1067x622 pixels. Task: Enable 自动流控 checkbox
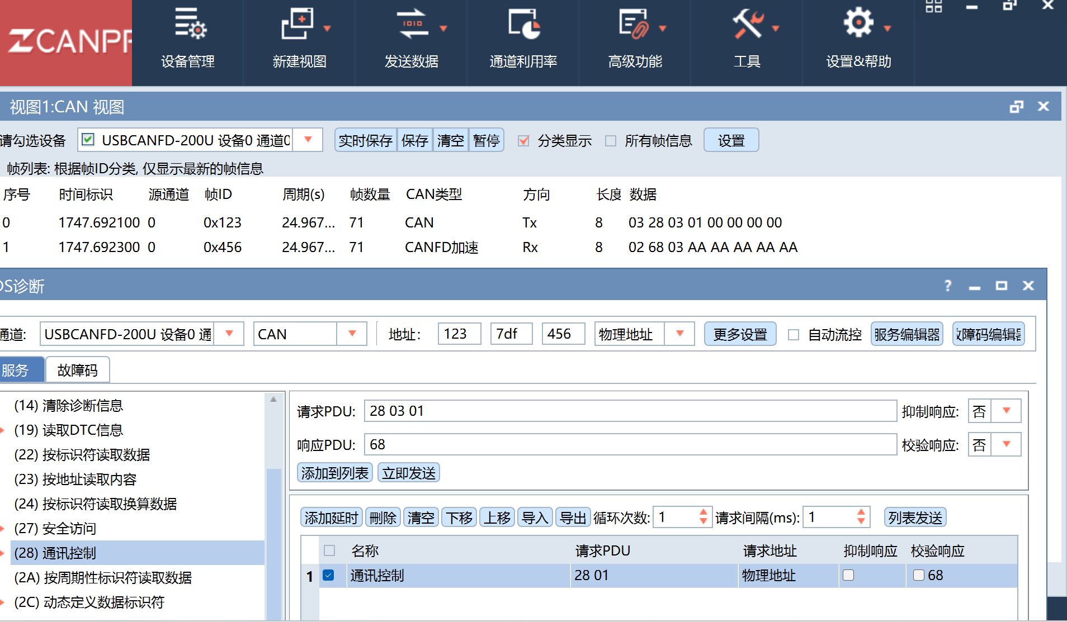[793, 335]
